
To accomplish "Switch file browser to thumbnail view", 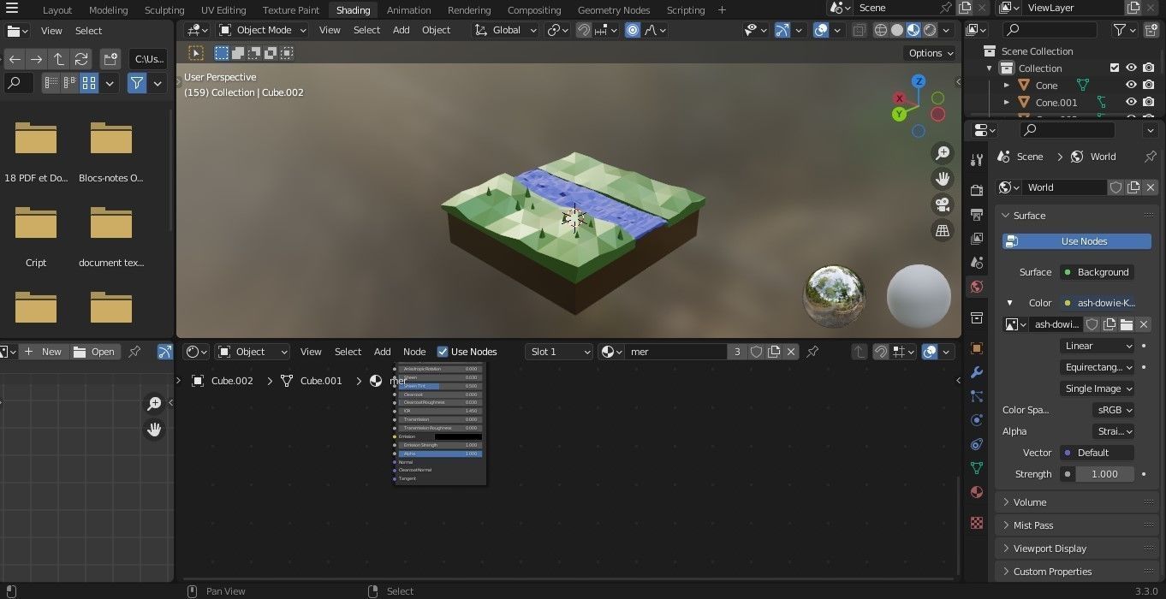I will tap(89, 83).
